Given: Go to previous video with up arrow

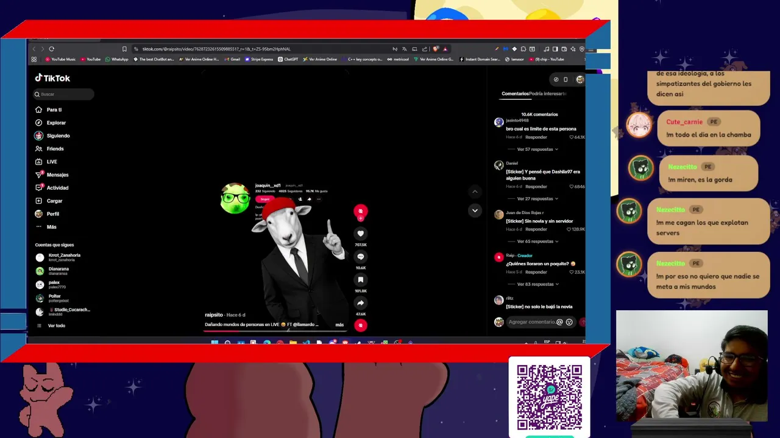Looking at the screenshot, I should [x=475, y=192].
